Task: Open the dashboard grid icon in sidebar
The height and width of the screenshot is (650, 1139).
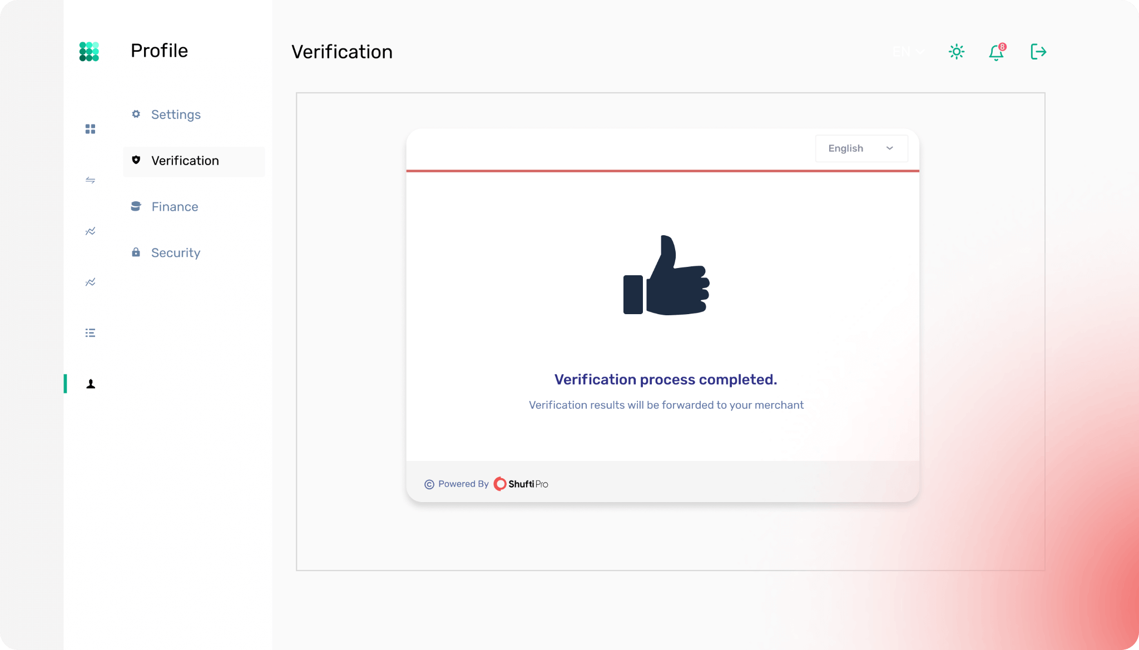Action: (90, 129)
